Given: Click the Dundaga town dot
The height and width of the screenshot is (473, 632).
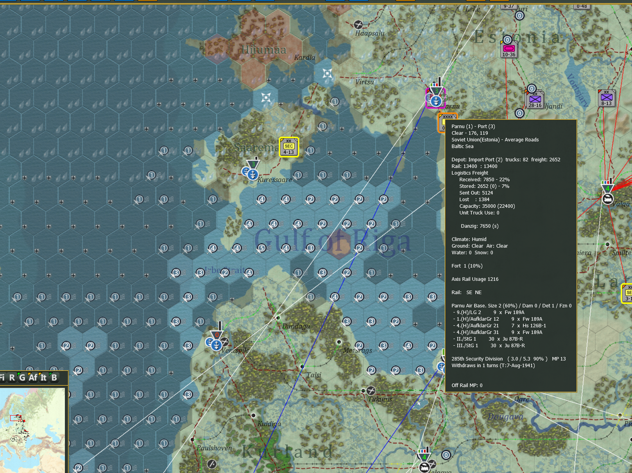Looking at the screenshot, I should [x=278, y=318].
